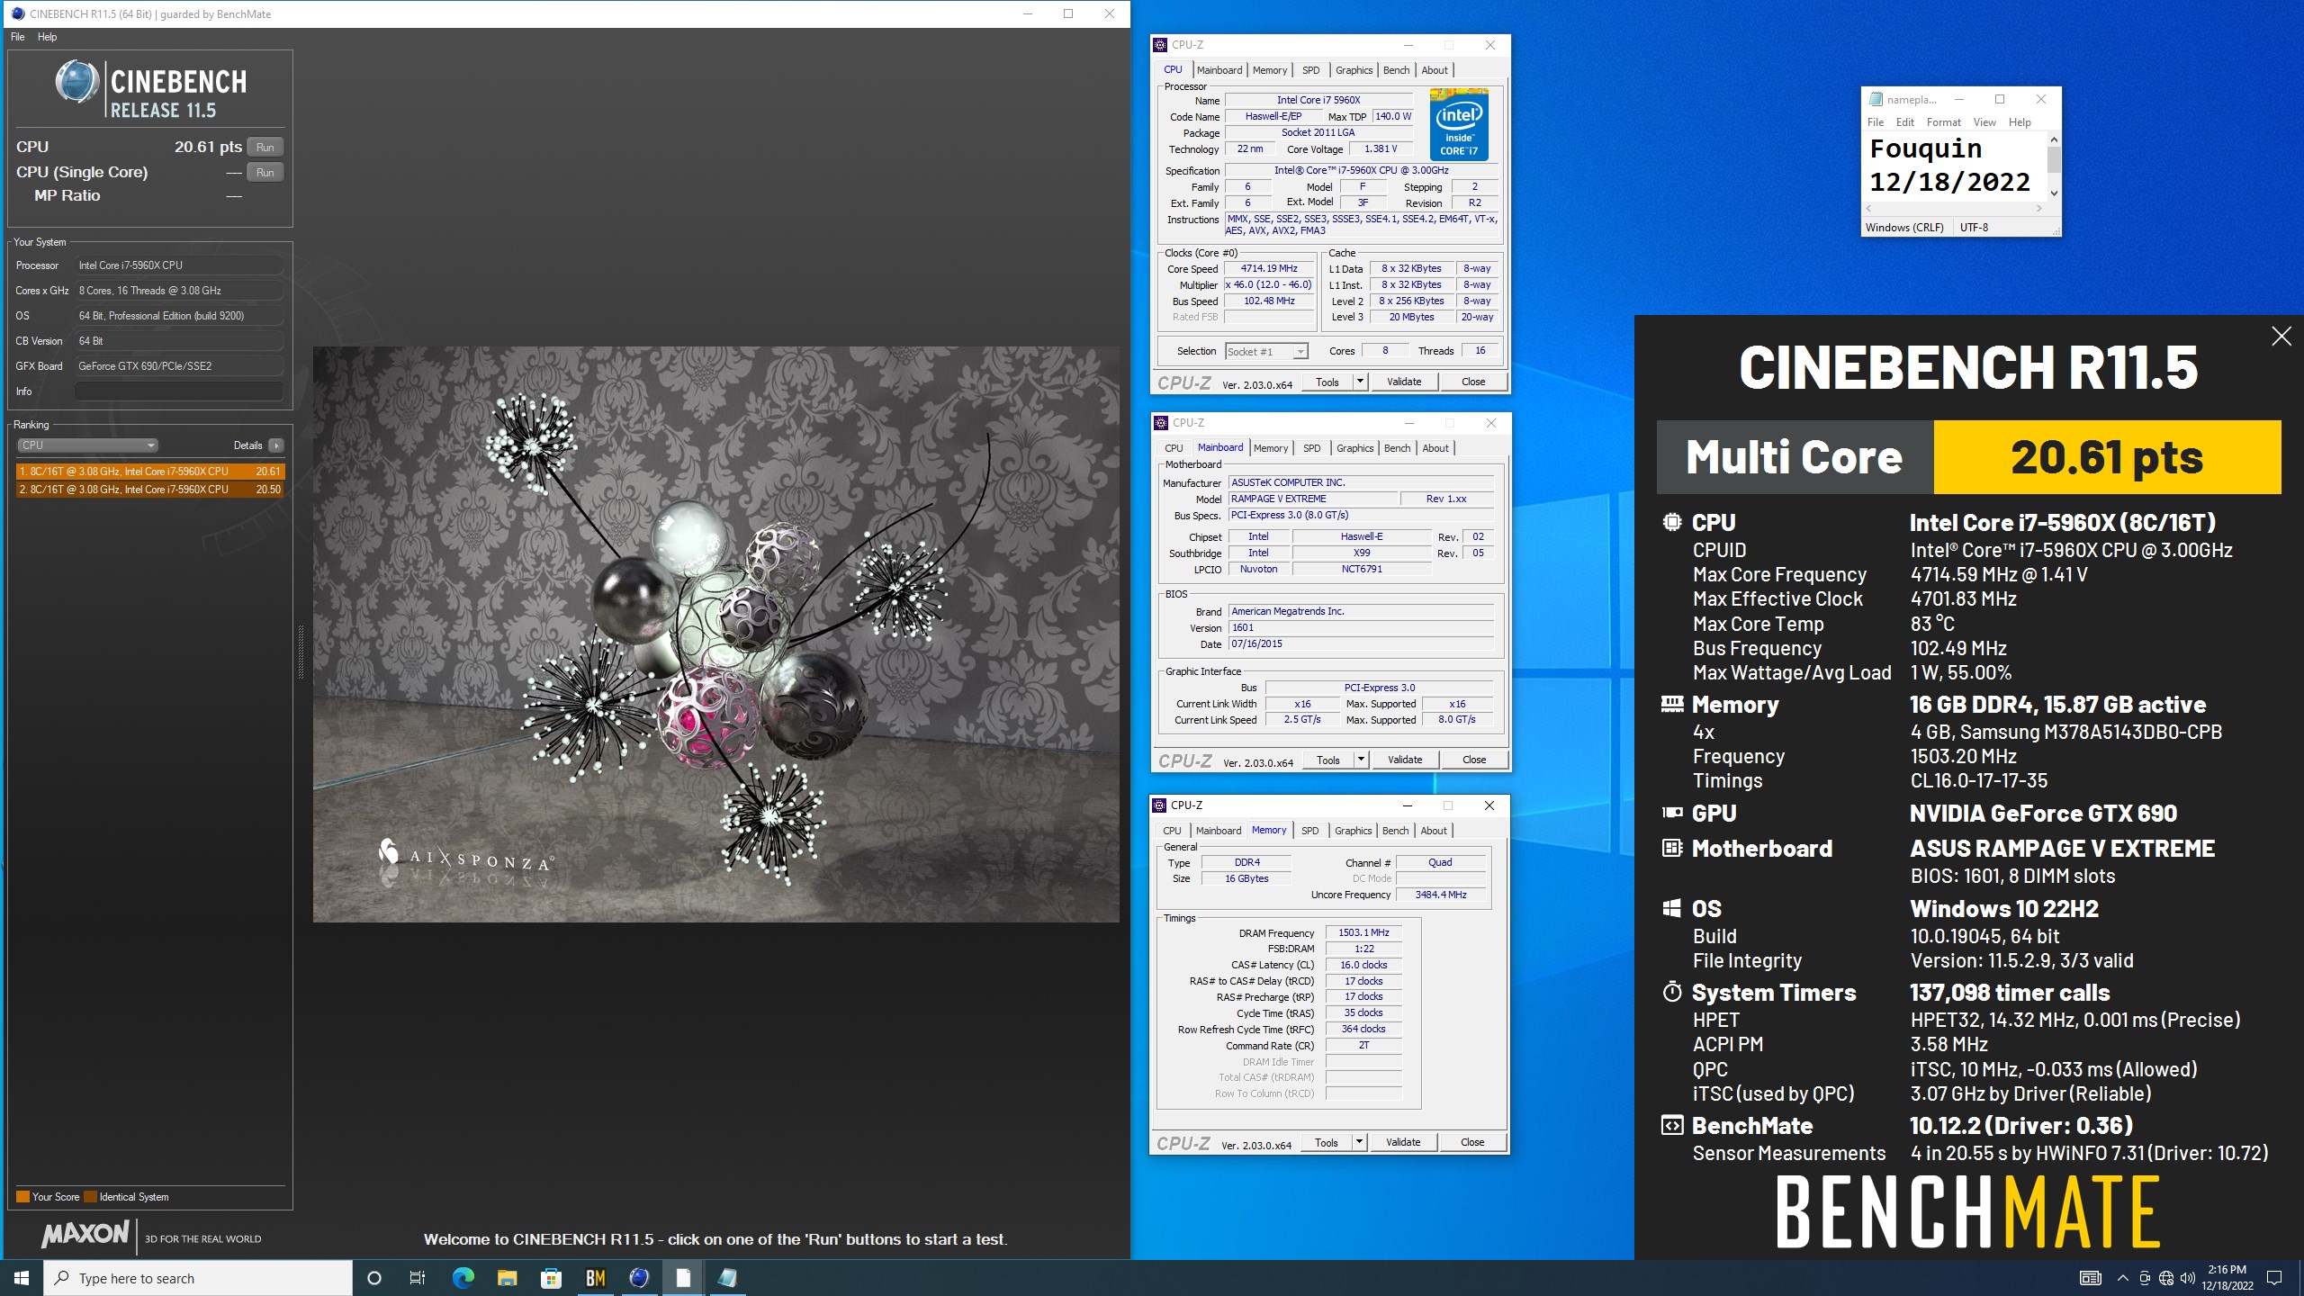Click the OS Windows icon in BenchMate
2304x1296 pixels.
(x=1672, y=909)
